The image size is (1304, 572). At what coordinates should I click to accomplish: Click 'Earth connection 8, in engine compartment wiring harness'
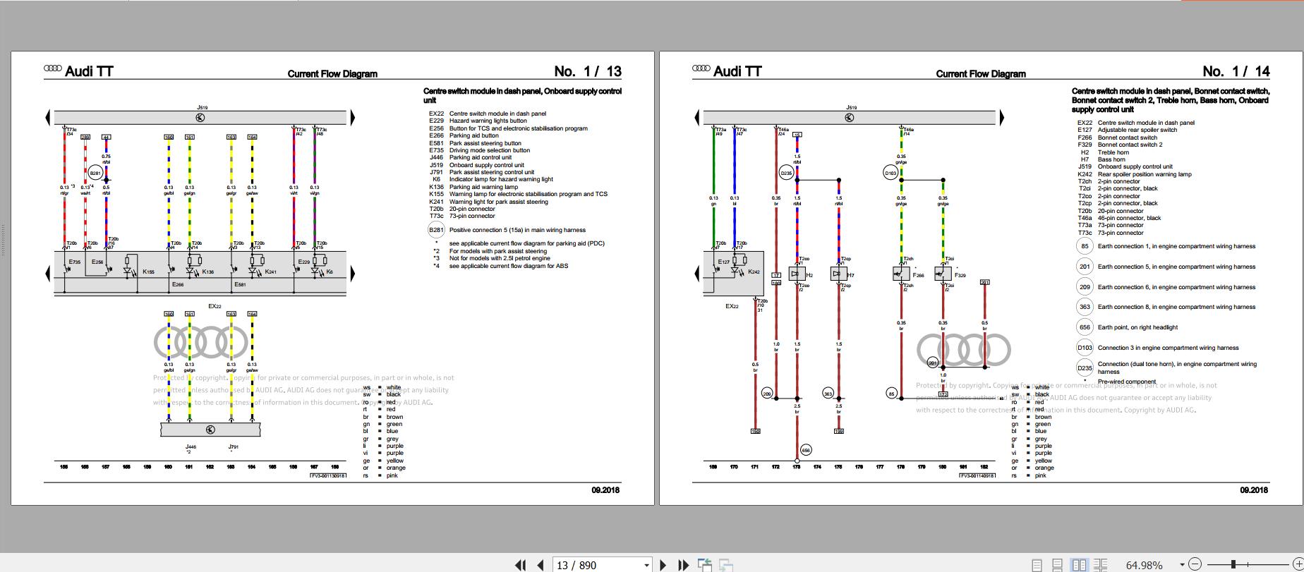(1176, 307)
